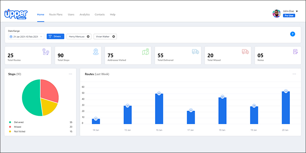Open the Contacts tab
The image size is (306, 153).
point(100,14)
